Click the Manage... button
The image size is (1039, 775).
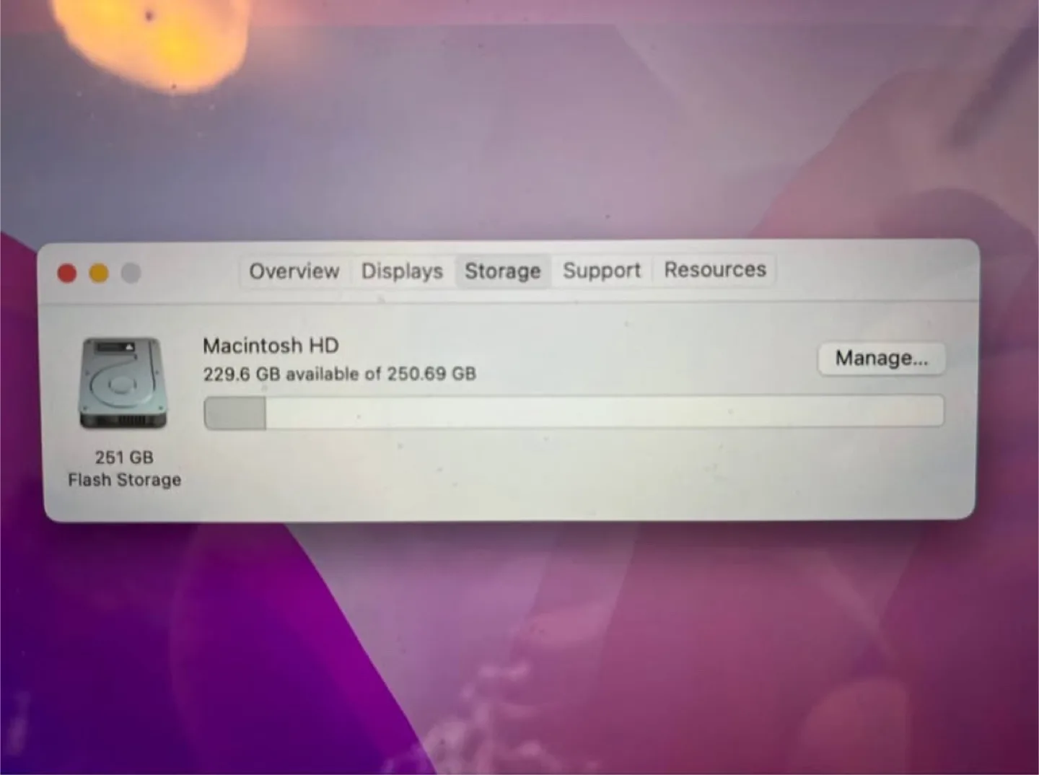(x=882, y=359)
